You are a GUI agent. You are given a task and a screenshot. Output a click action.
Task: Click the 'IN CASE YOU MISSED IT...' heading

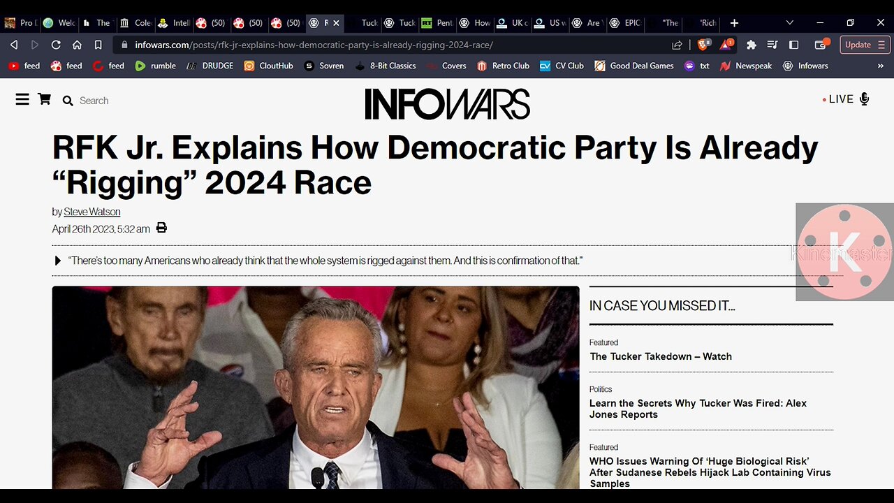click(x=662, y=305)
